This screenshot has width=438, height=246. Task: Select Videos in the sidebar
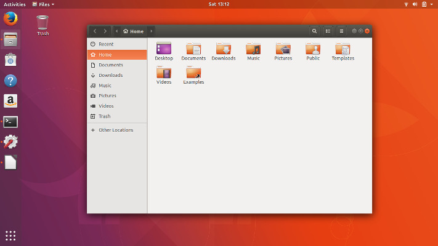pyautogui.click(x=117, y=106)
